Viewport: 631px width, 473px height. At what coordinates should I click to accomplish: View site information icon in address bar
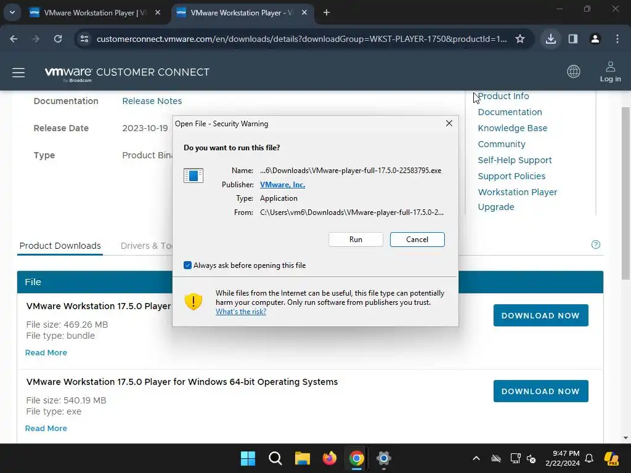click(84, 39)
